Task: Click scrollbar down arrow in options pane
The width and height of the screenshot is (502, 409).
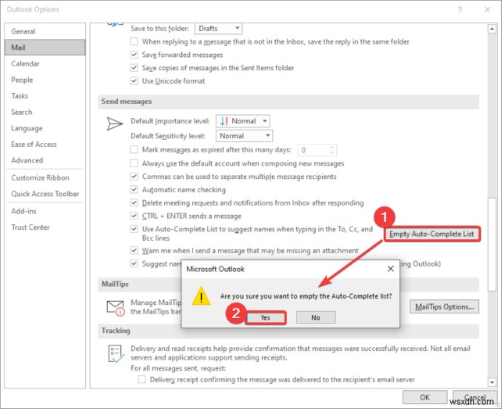Action: 492,382
